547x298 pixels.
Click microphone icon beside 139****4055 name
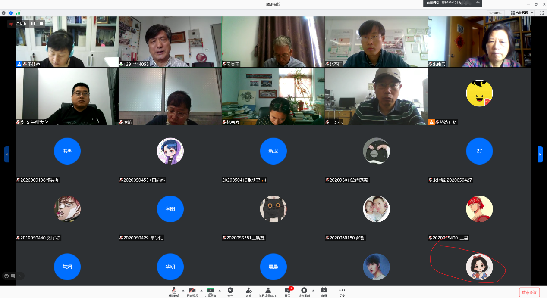tap(121, 64)
